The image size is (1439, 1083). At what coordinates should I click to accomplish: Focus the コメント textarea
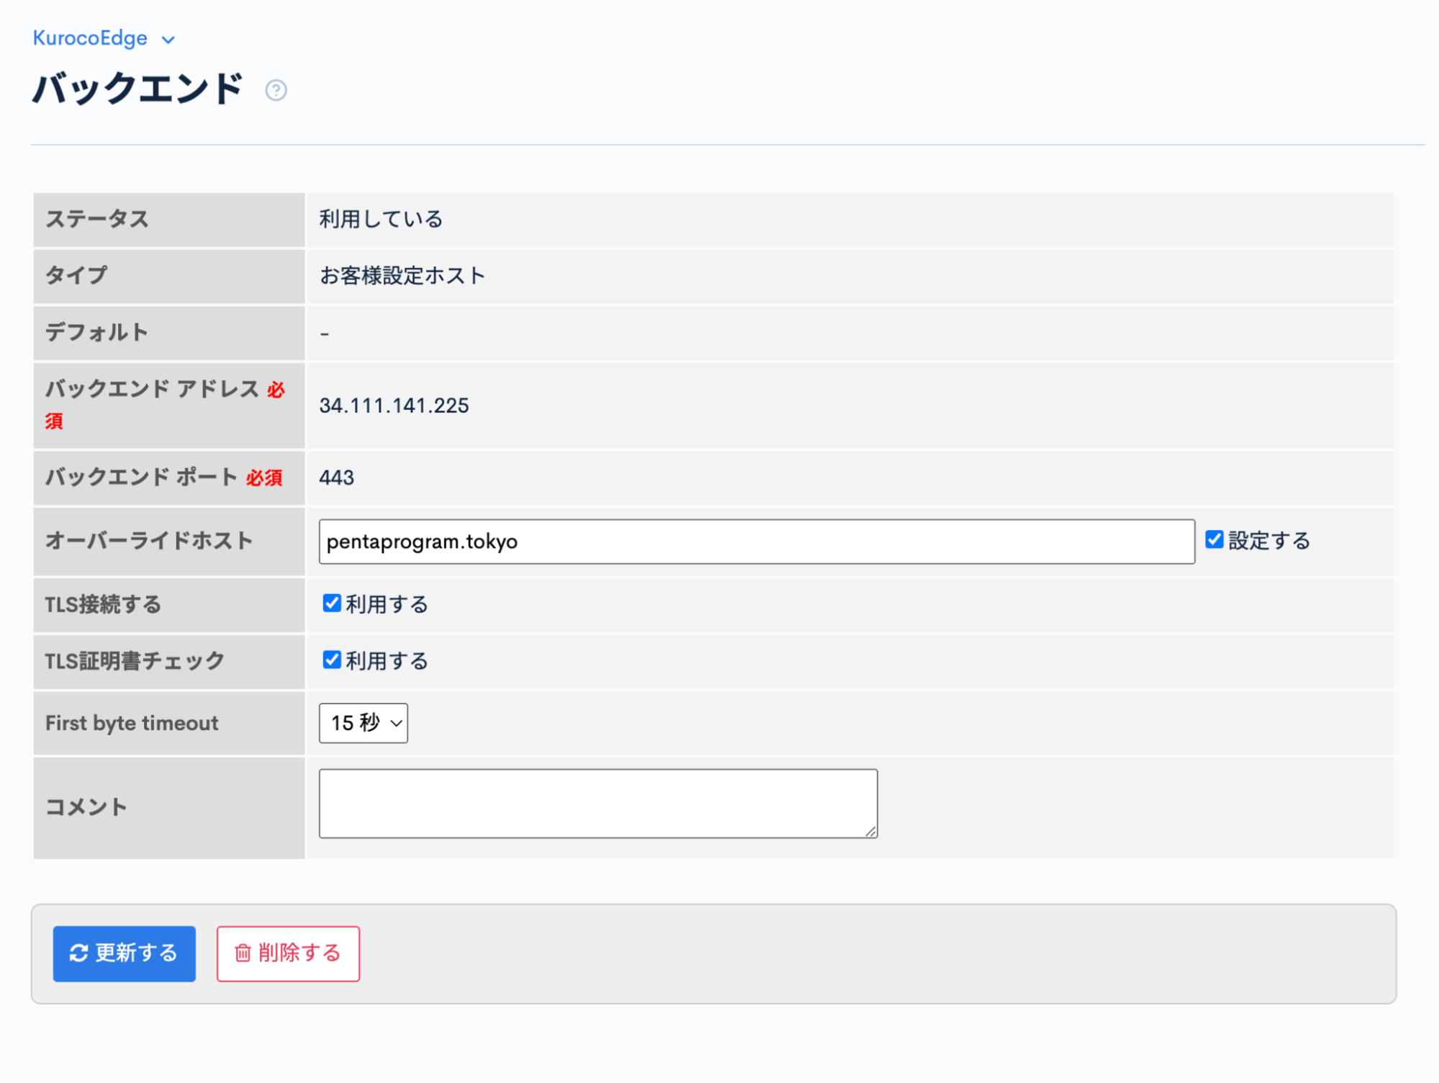pos(598,804)
